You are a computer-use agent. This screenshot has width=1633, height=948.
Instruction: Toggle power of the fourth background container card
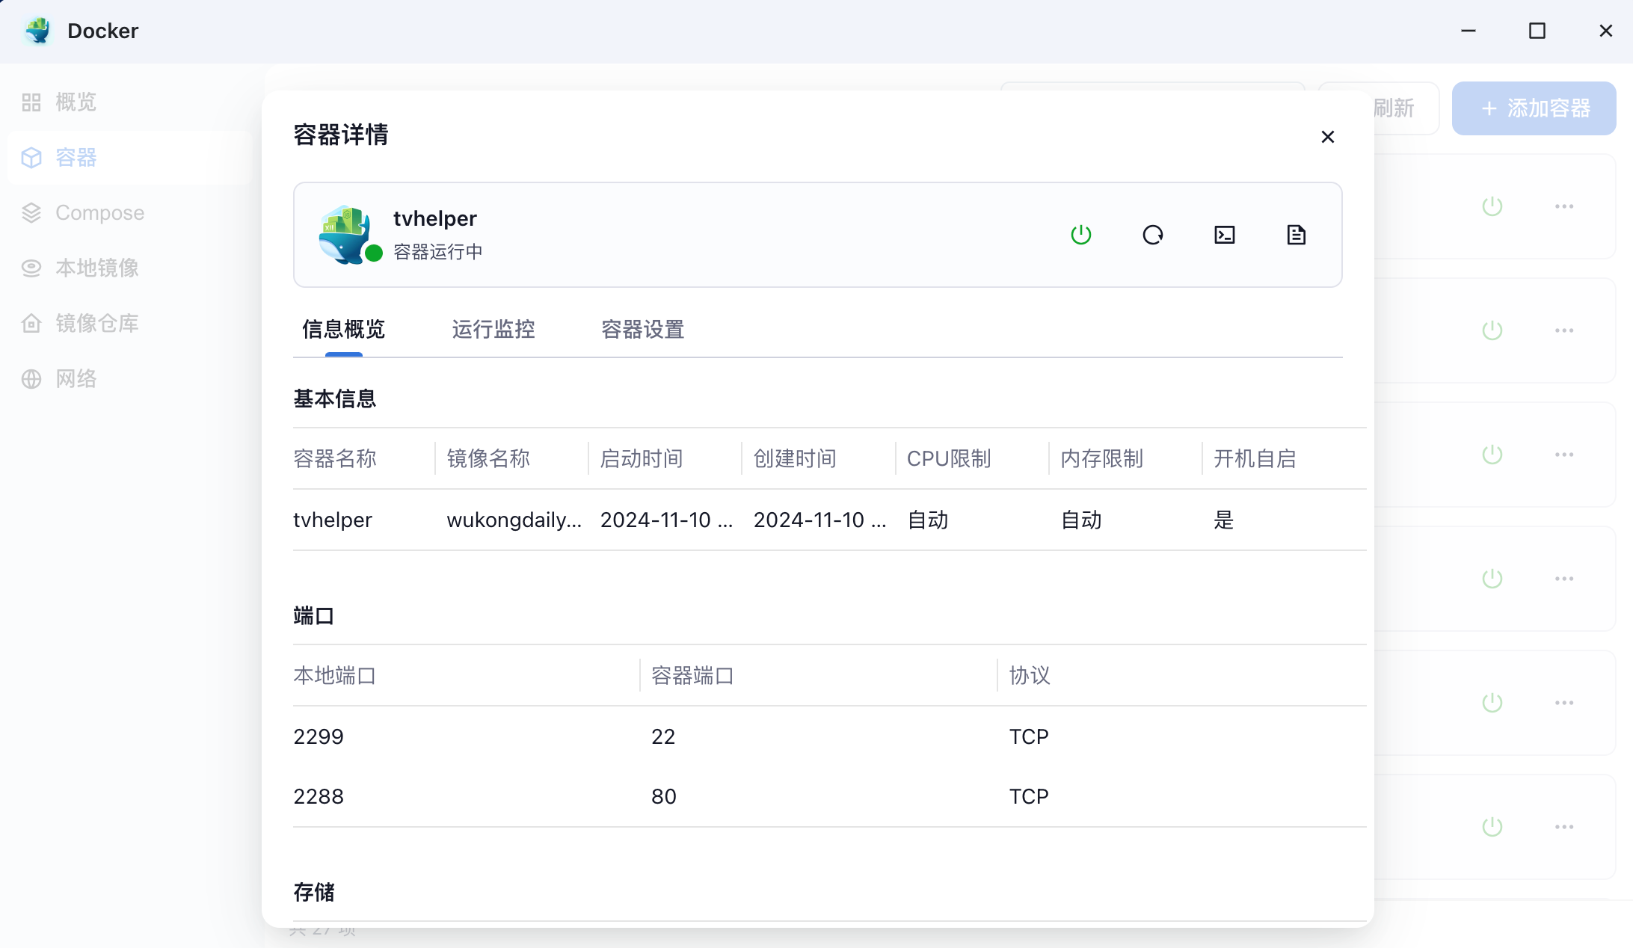point(1492,579)
